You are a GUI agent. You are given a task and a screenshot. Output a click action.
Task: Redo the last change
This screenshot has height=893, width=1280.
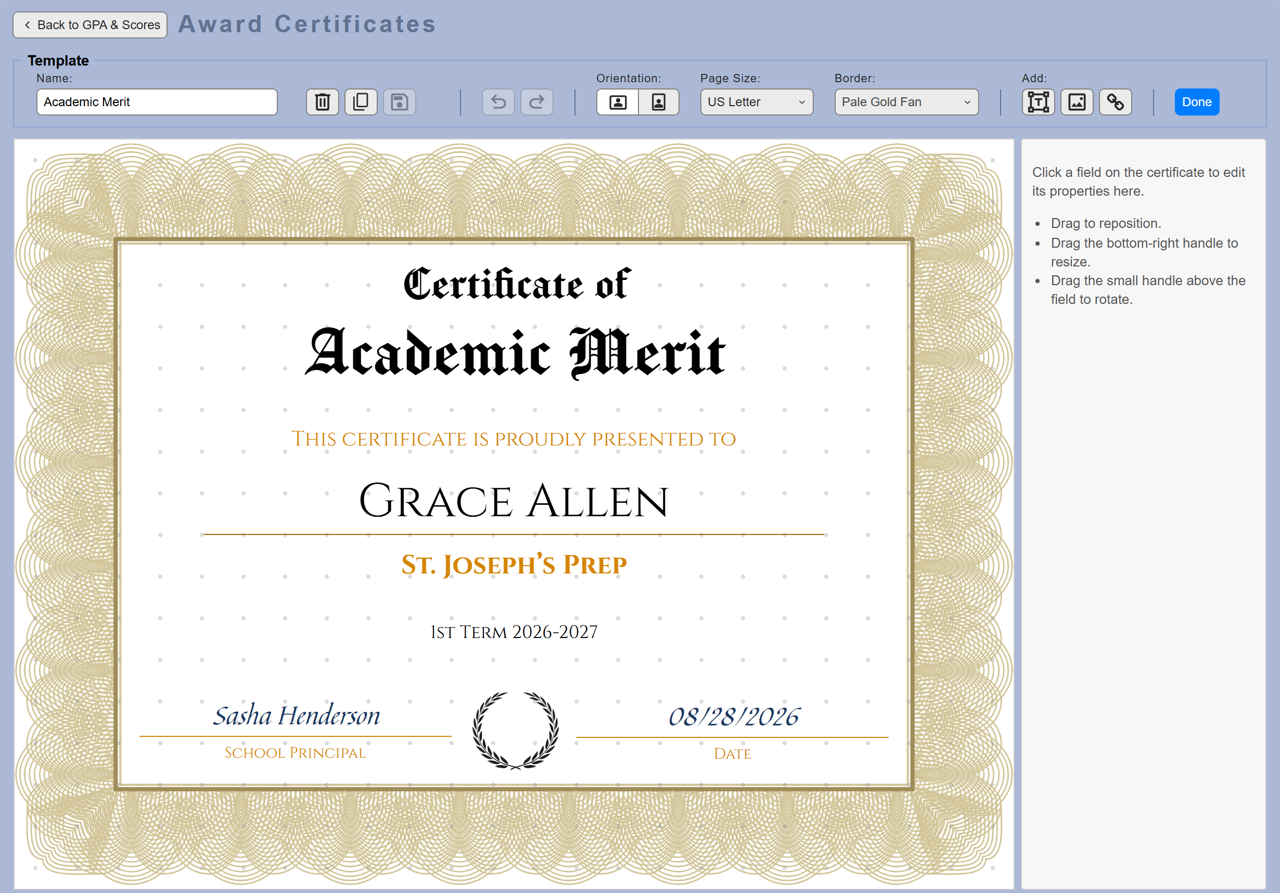(x=537, y=102)
